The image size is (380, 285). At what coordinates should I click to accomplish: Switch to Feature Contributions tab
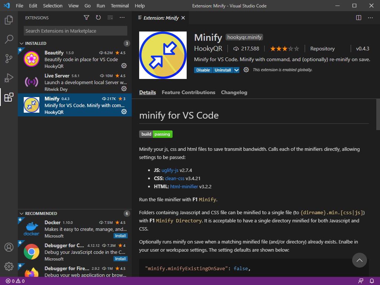pyautogui.click(x=188, y=92)
